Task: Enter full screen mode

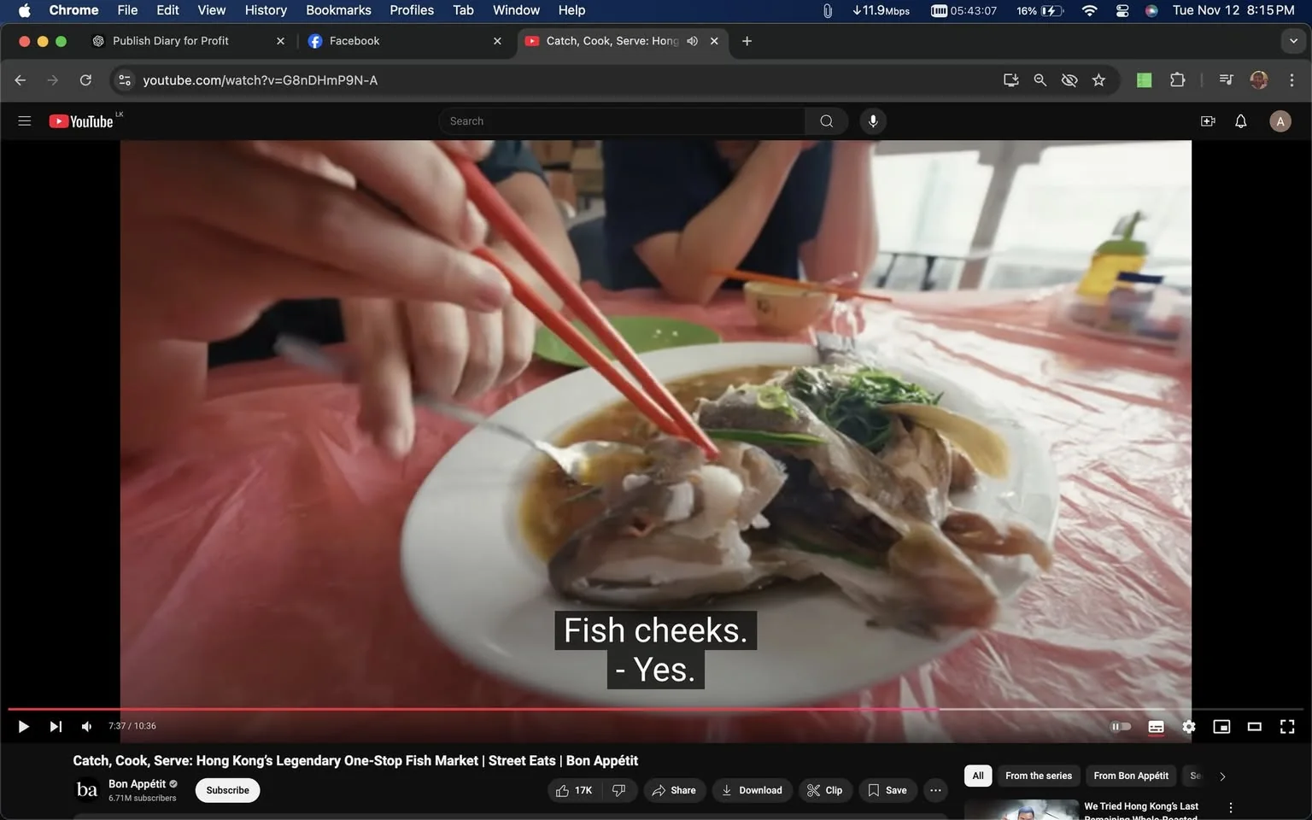Action: click(x=1287, y=727)
